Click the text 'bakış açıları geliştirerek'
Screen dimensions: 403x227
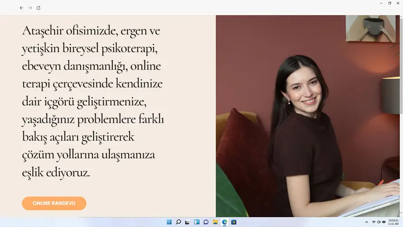(78, 137)
